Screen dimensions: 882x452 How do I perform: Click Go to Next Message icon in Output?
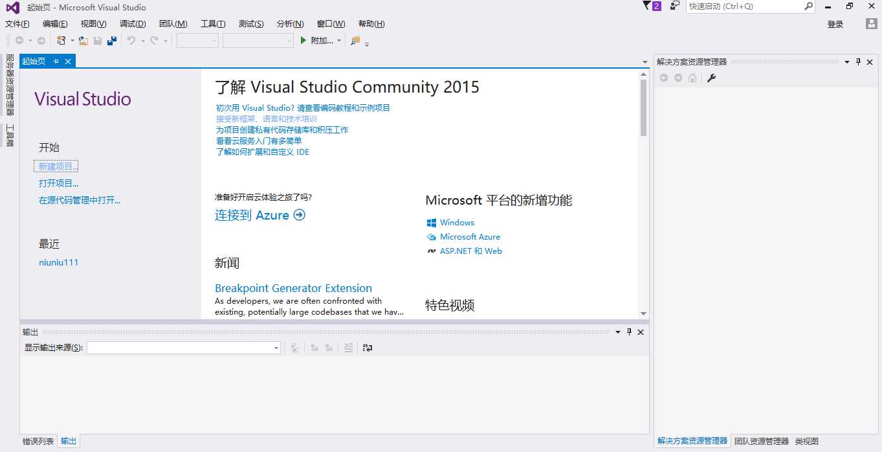point(329,348)
